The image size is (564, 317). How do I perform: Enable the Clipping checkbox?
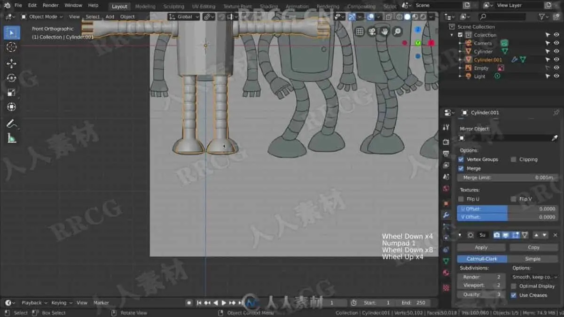point(513,160)
